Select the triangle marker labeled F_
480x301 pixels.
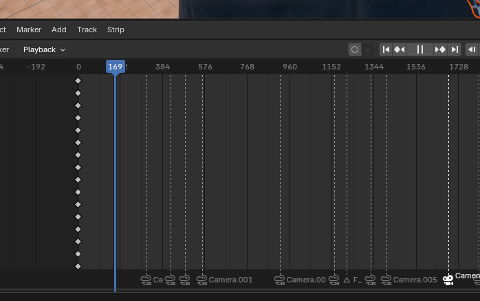coord(347,280)
